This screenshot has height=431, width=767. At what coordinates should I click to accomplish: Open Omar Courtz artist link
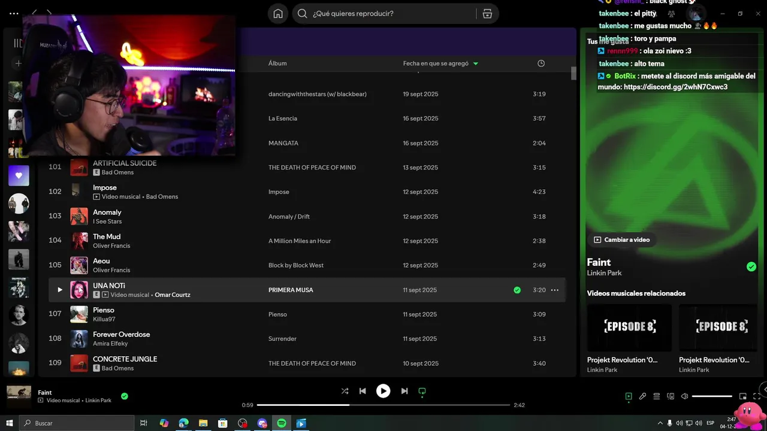click(173, 295)
